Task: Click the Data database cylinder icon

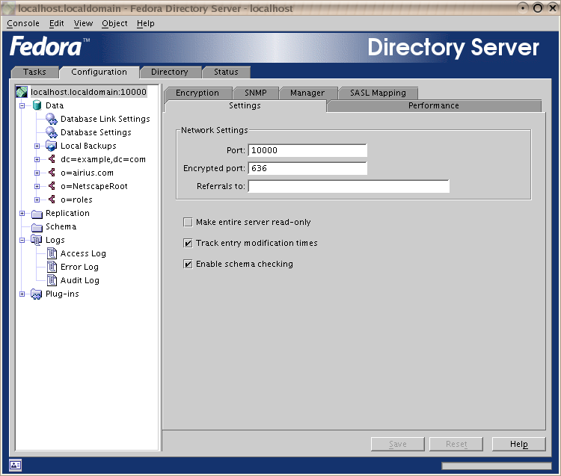Action: (37, 105)
